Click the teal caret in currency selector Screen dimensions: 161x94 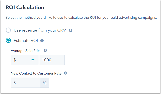click(33, 60)
